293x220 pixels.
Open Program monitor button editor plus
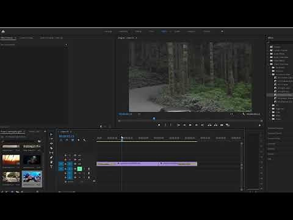point(259,125)
